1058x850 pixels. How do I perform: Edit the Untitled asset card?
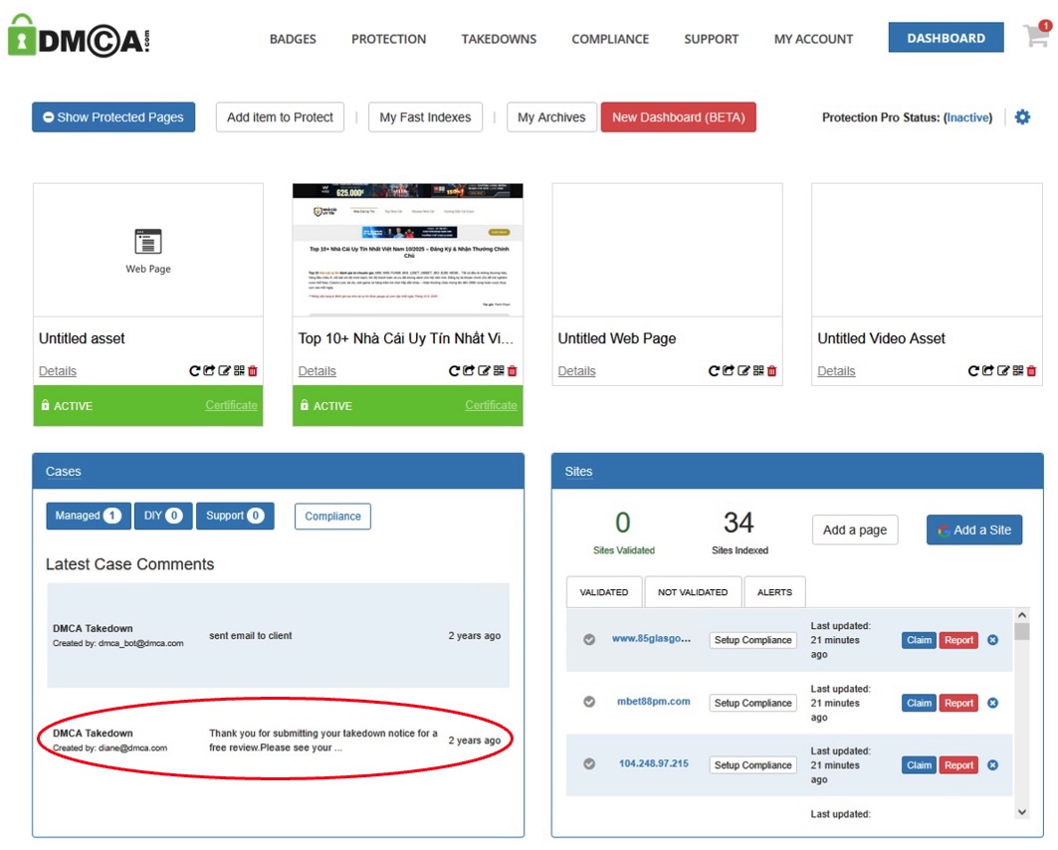coord(224,370)
